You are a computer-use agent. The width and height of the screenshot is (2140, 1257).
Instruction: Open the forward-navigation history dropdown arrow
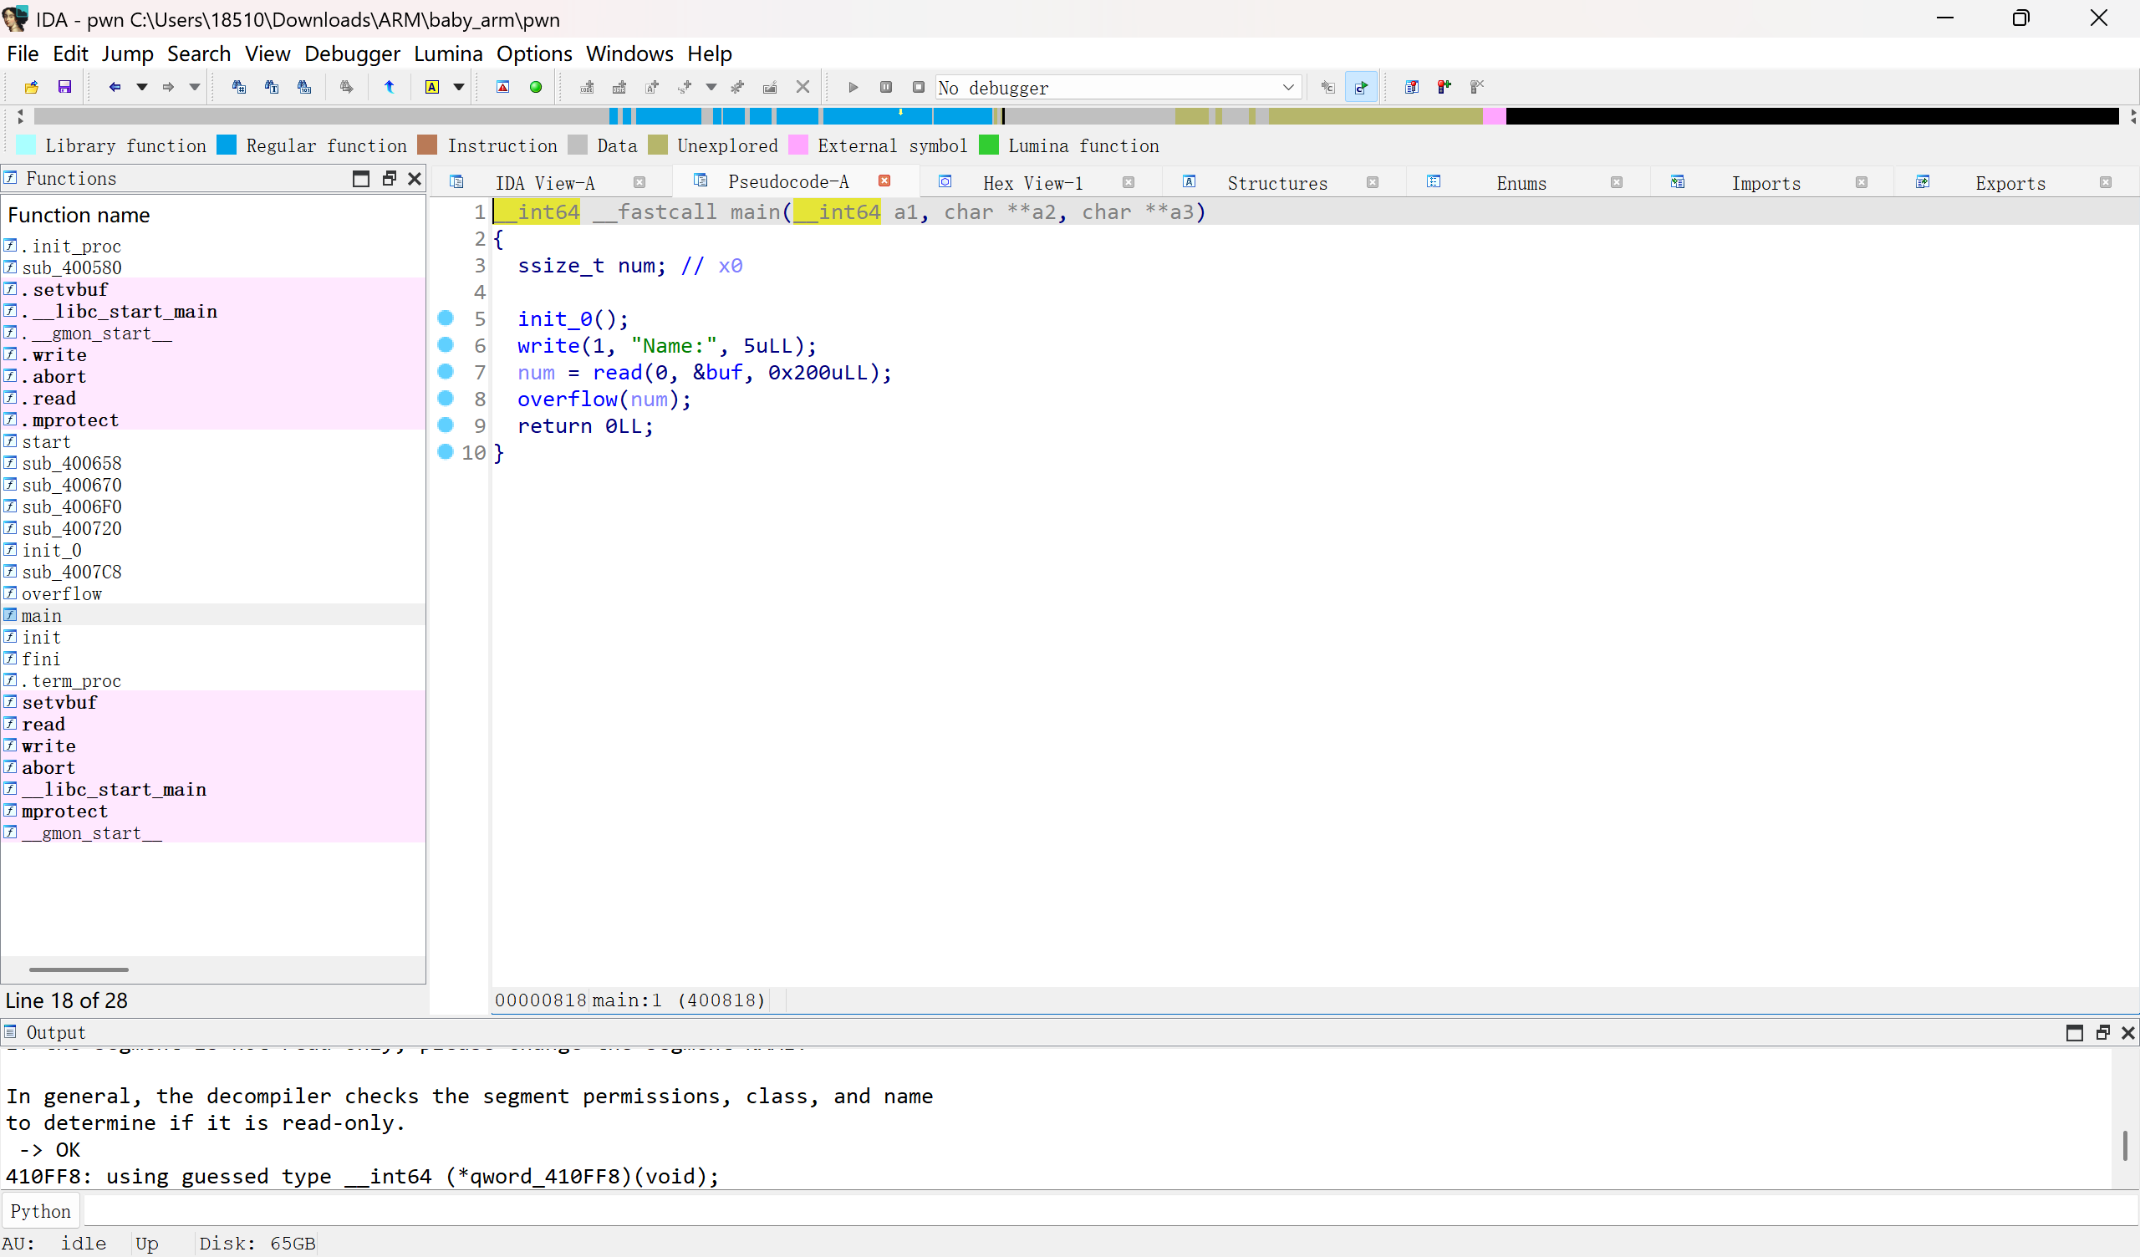(x=195, y=87)
